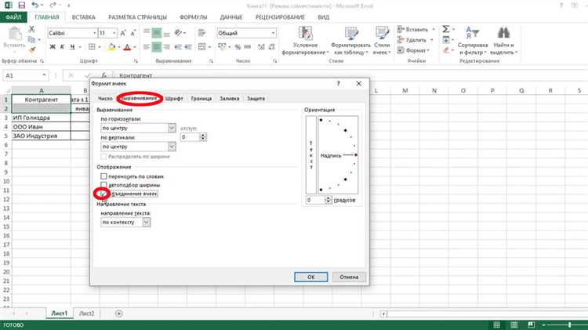This screenshot has height=330, width=588.
Task: Click the Find and Select binoculars icon
Action: [x=503, y=33]
